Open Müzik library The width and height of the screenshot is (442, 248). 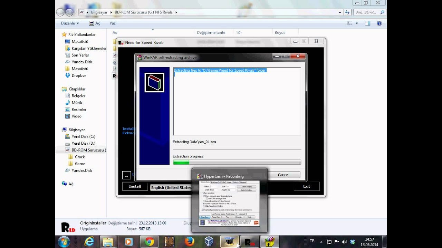pos(77,103)
